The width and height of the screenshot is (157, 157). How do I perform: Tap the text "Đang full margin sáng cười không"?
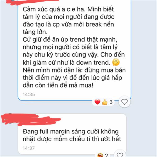[71, 132]
